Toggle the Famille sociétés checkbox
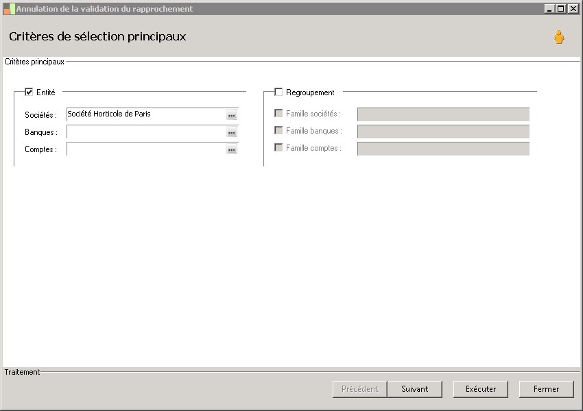Viewport: 583px width, 411px height. point(278,114)
